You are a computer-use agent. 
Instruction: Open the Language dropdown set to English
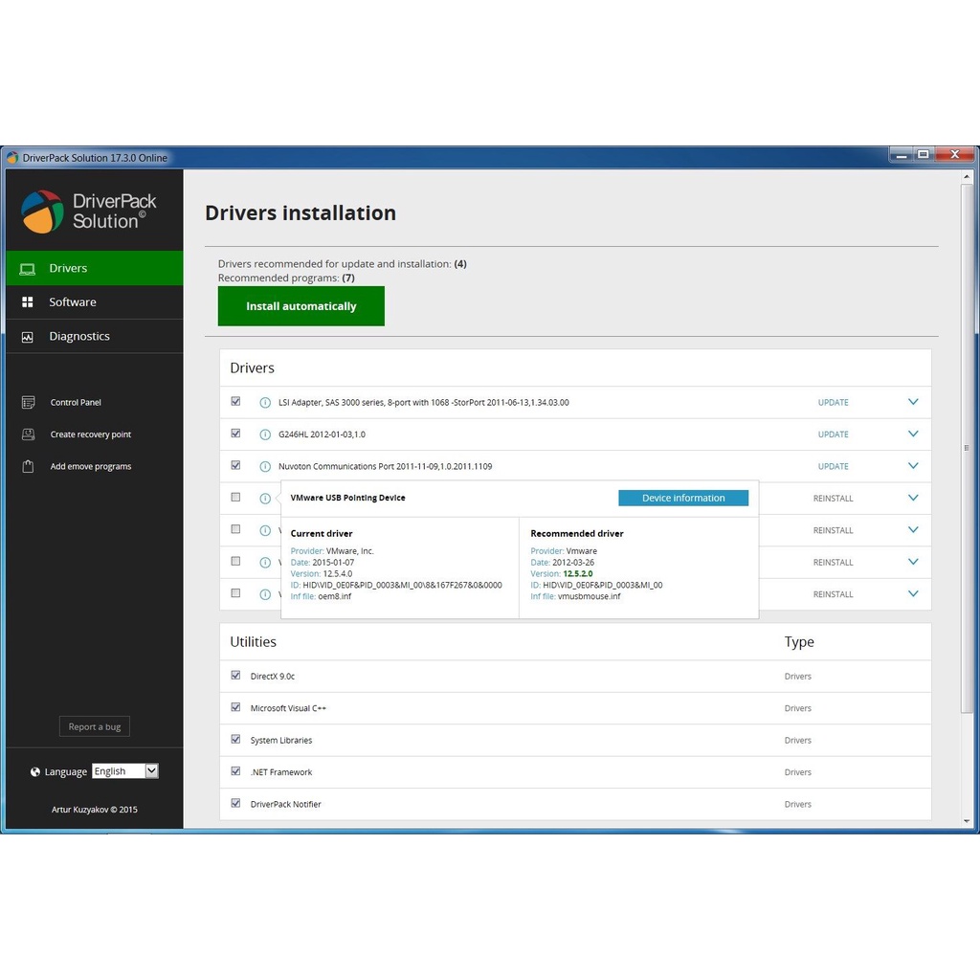[x=124, y=771]
